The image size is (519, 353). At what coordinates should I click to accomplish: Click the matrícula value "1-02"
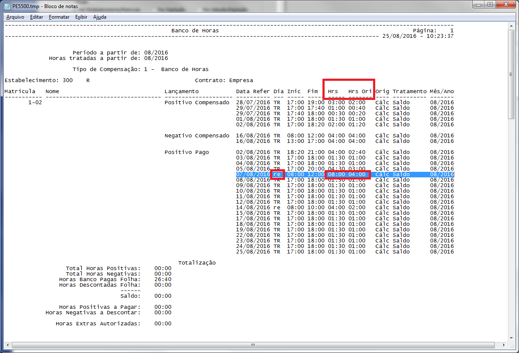pyautogui.click(x=35, y=102)
